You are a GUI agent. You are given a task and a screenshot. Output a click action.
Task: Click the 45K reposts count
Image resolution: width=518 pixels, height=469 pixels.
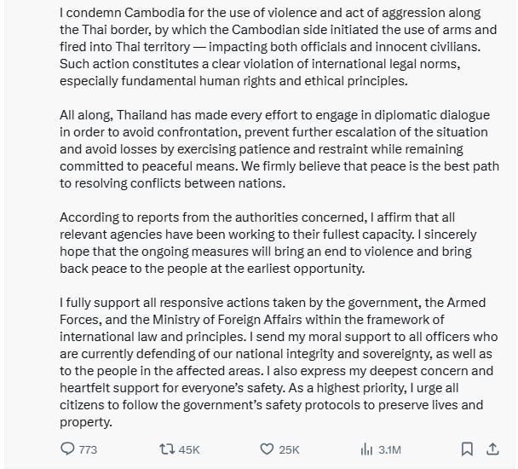point(189,450)
